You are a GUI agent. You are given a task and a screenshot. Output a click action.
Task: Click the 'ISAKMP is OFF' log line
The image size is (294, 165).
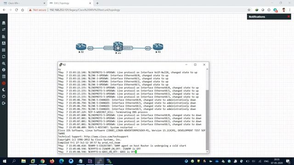click(x=99, y=148)
